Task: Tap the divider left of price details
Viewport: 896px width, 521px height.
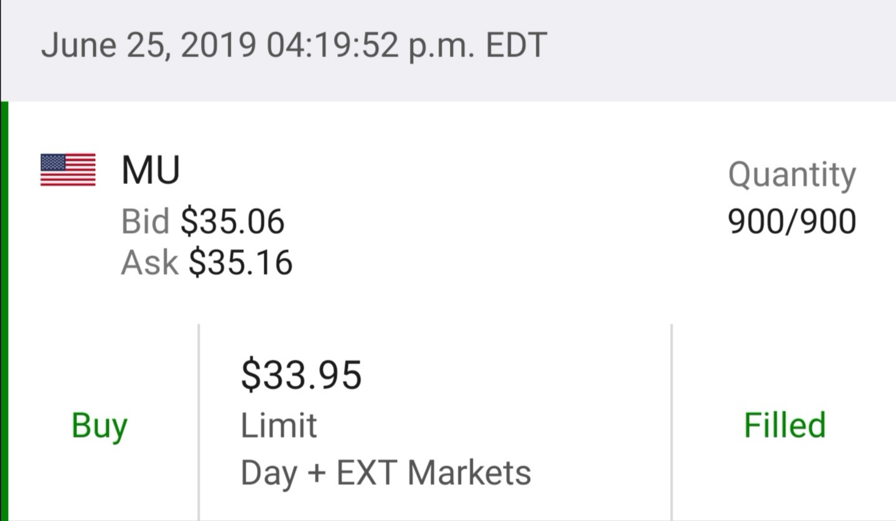Action: click(x=198, y=422)
